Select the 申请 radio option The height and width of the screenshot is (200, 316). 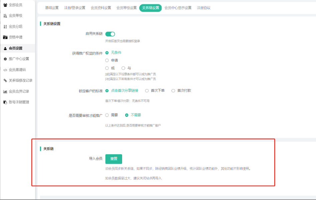pos(107,60)
